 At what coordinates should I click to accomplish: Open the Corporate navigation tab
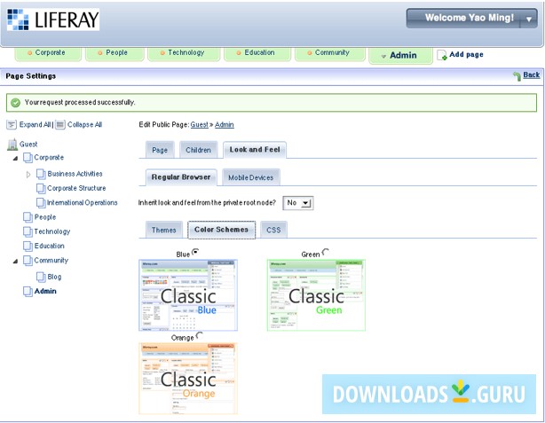coord(48,53)
